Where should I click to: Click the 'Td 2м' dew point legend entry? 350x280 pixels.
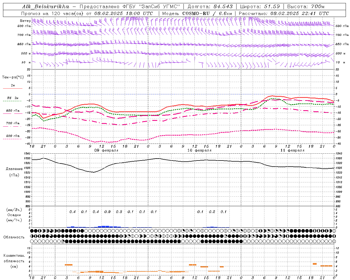point(13,98)
